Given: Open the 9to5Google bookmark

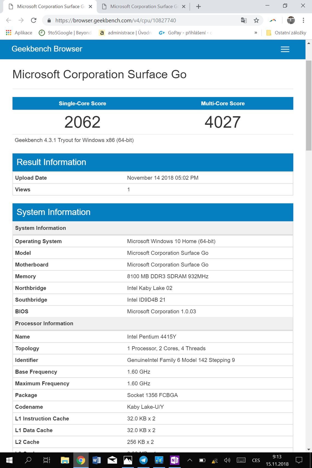Looking at the screenshot, I should pos(65,33).
